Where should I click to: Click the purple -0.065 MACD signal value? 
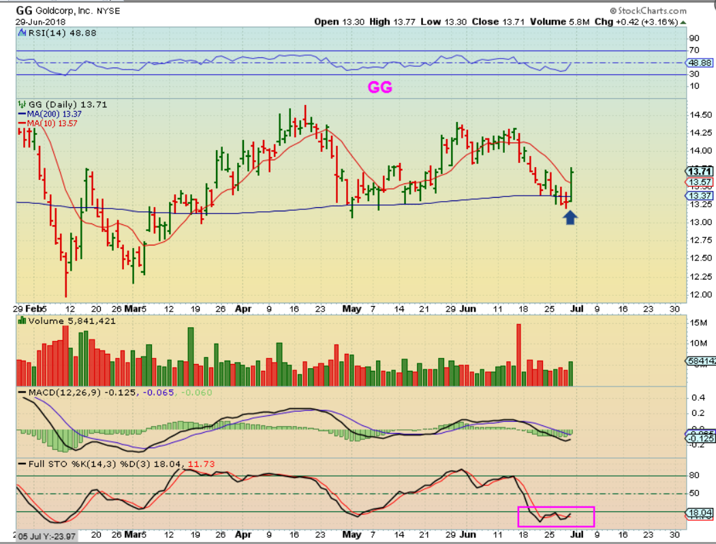pyautogui.click(x=159, y=393)
